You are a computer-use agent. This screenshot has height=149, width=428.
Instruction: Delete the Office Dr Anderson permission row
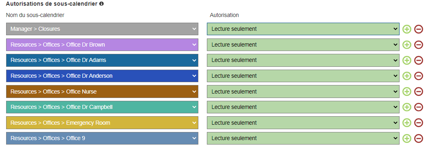[418, 76]
